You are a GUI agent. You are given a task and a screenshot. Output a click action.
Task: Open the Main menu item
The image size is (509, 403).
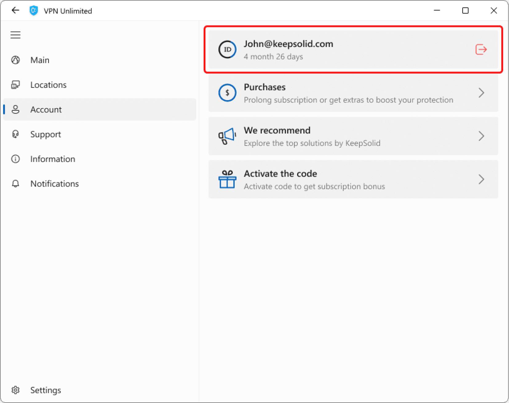[x=40, y=60]
